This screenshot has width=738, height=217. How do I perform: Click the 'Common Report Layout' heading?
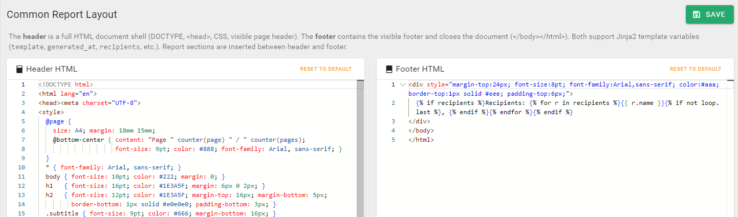pos(62,14)
